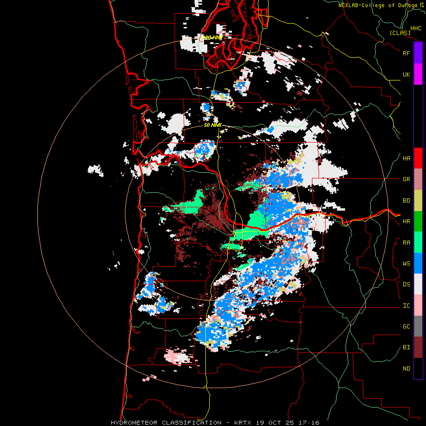Click the UK legend label

[406, 74]
